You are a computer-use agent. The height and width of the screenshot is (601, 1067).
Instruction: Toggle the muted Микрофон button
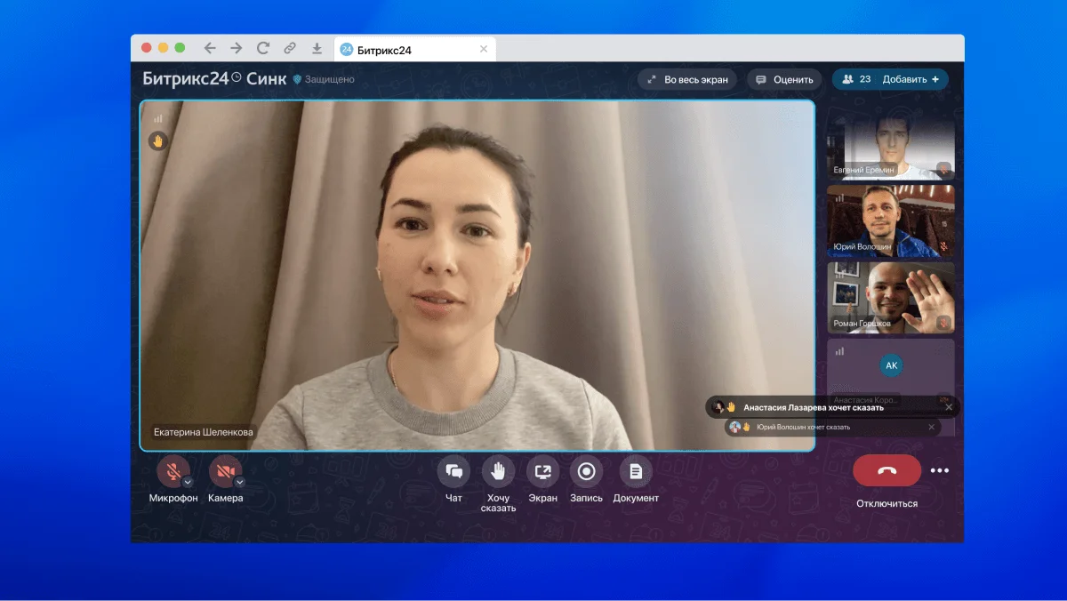172,471
